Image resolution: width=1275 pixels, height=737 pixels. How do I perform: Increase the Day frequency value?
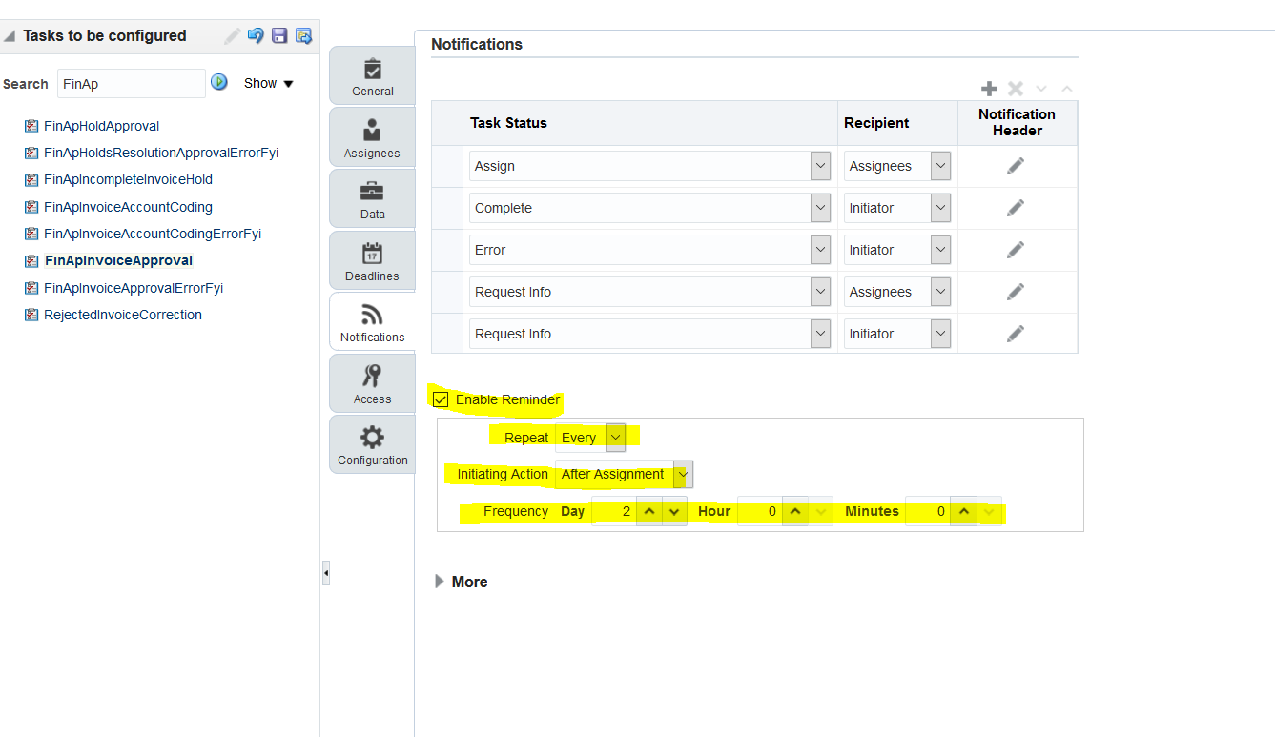(x=649, y=511)
